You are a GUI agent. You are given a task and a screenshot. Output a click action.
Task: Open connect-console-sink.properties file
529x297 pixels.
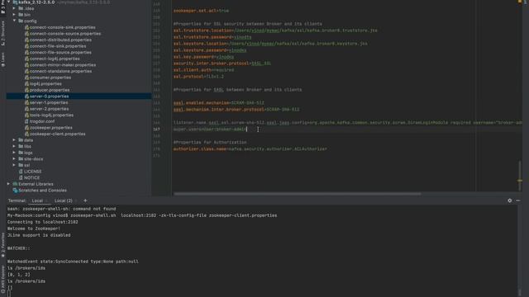coord(63,27)
